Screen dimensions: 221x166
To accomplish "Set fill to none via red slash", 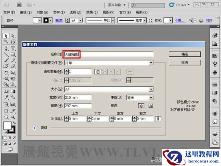I will pyautogui.click(x=14, y=138).
